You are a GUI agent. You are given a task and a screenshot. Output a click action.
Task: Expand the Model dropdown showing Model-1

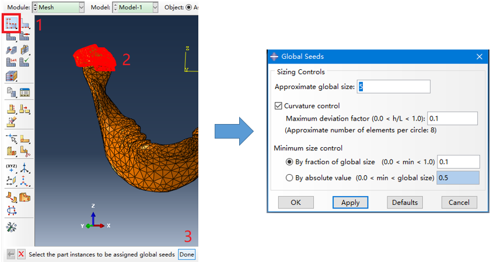[x=135, y=7]
